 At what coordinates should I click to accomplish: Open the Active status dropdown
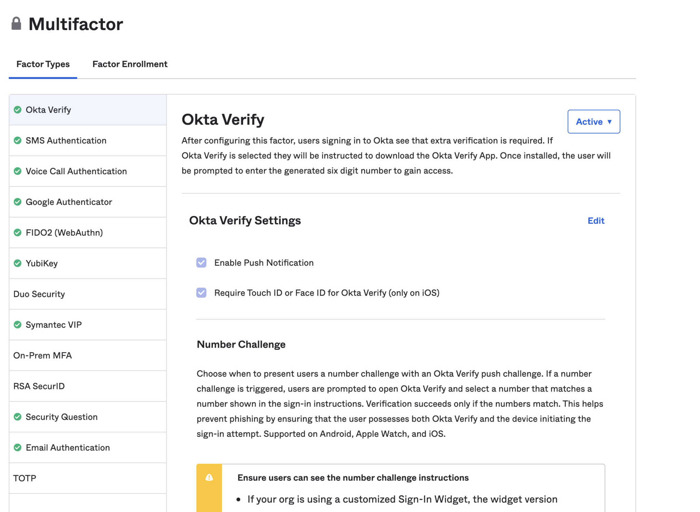[594, 122]
